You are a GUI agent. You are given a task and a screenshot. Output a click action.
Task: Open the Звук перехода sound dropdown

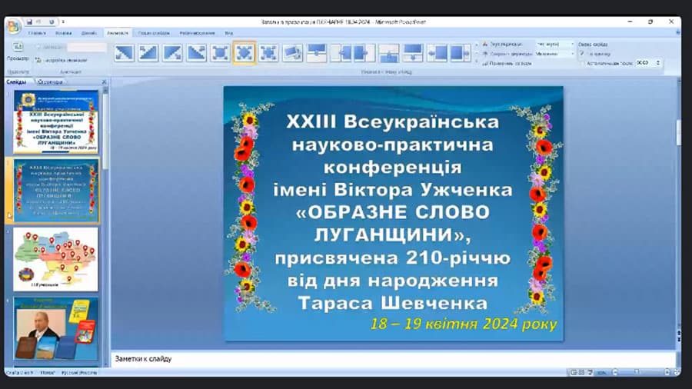pos(555,44)
